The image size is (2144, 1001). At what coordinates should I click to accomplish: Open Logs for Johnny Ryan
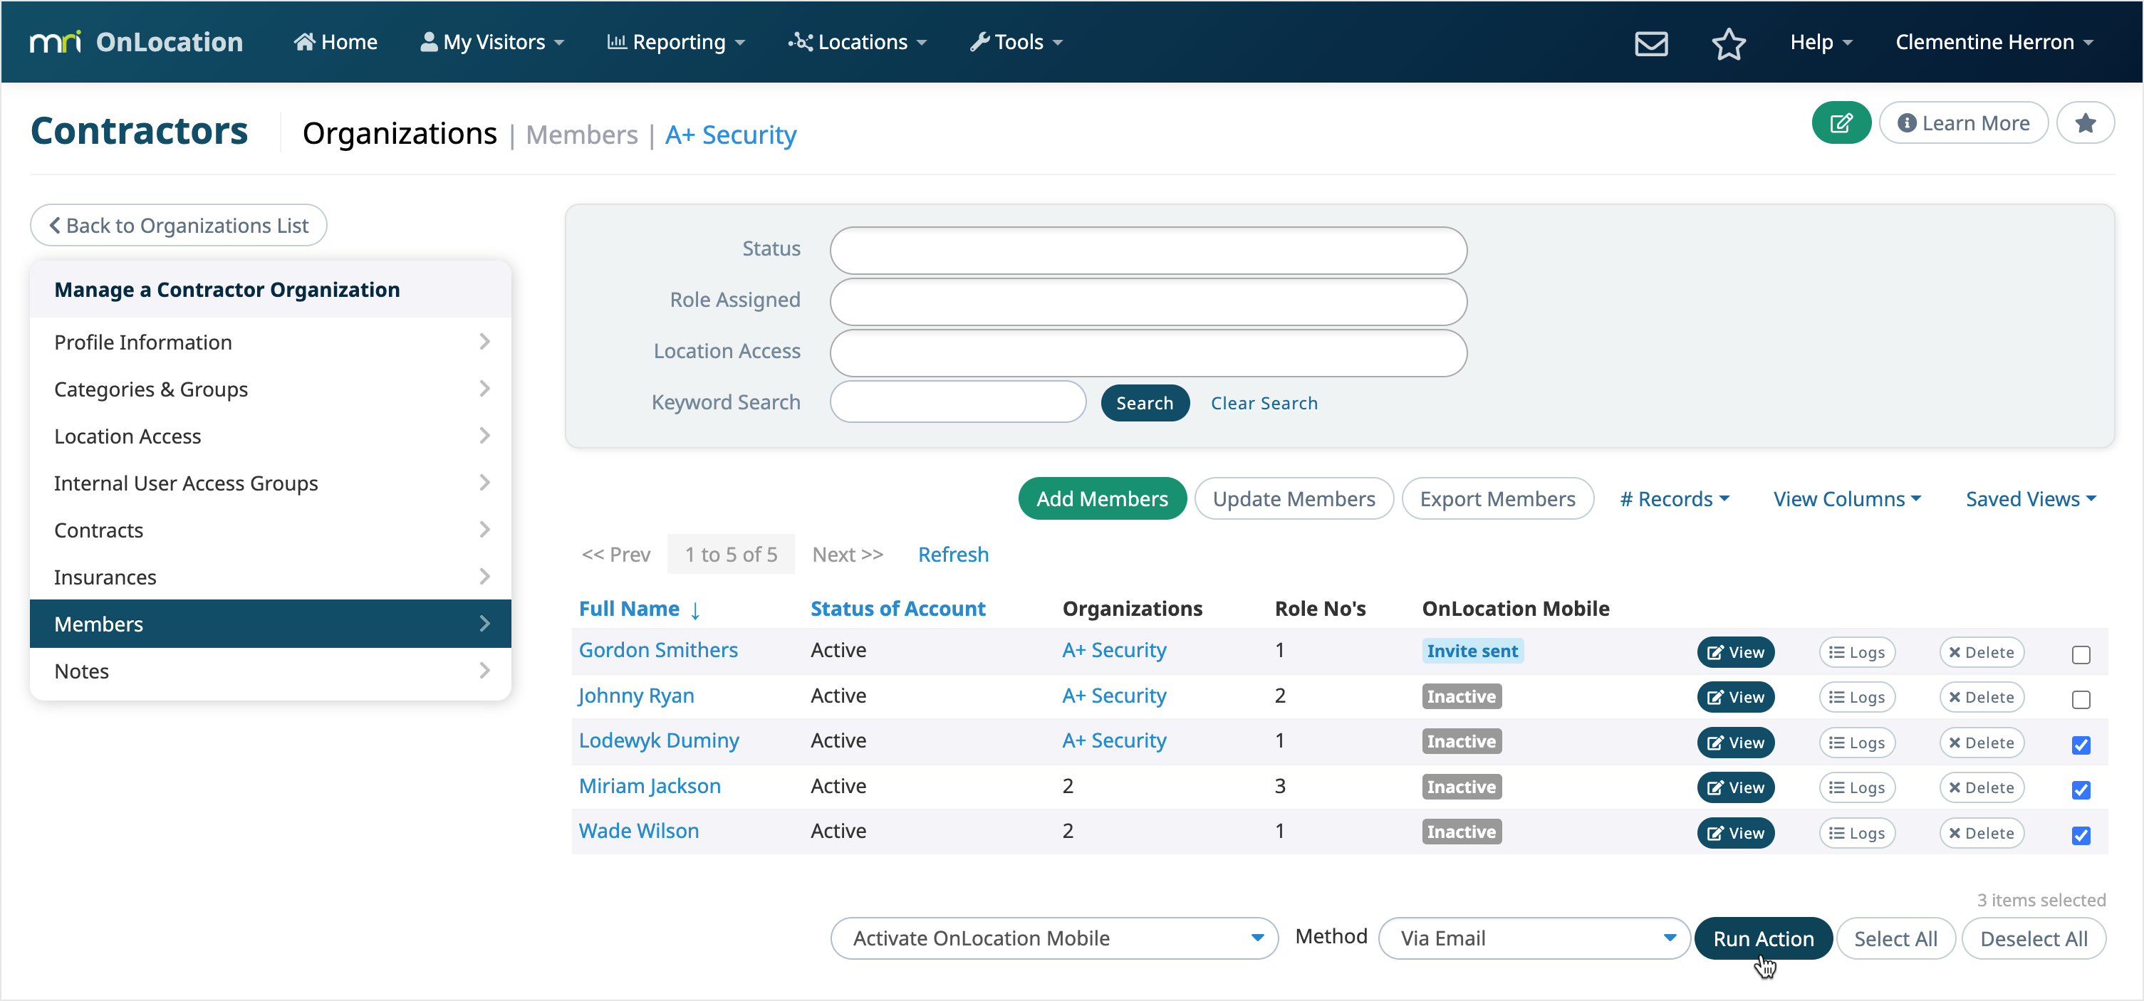pos(1857,696)
